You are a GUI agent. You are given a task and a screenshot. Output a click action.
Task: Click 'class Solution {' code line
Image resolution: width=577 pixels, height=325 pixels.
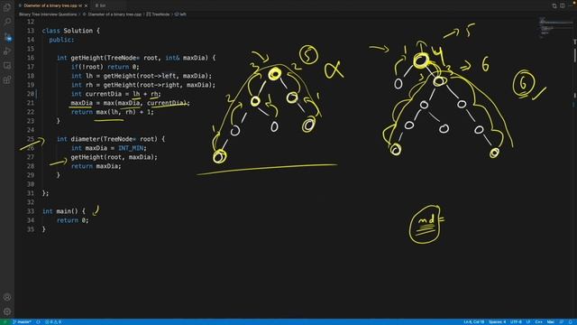pyautogui.click(x=71, y=31)
